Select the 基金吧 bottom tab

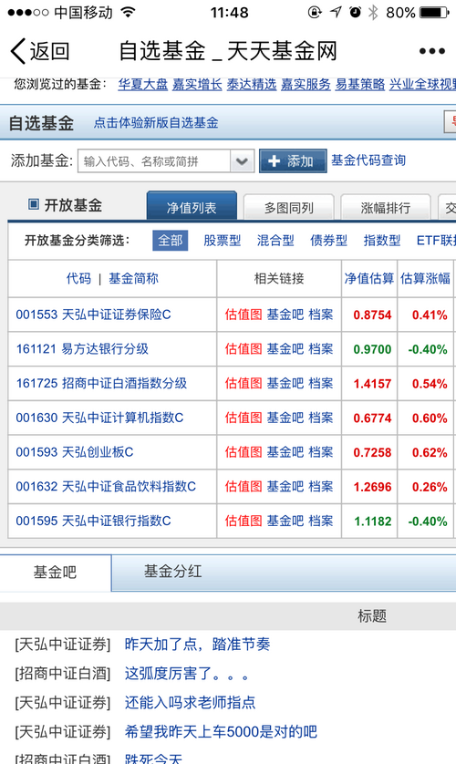(x=55, y=572)
